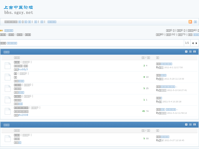Go to next page with right arrow

pos(196,43)
